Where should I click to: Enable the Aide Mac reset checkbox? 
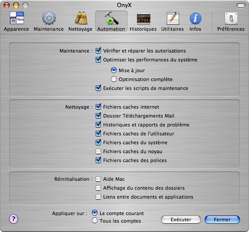pos(98,179)
